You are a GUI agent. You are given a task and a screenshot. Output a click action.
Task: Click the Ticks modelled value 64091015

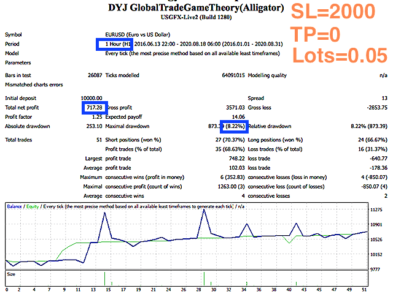coord(233,75)
